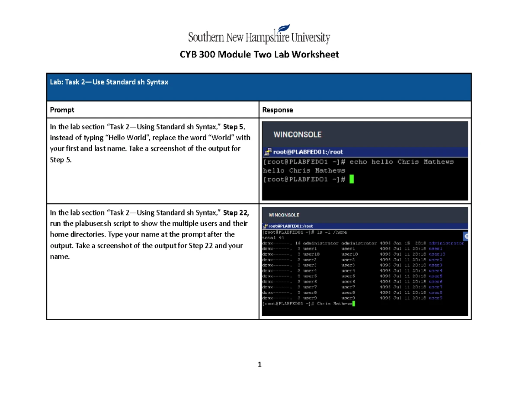The height and width of the screenshot is (401, 519).
Task: Click the blue user9 directory entry
Action: point(435,298)
